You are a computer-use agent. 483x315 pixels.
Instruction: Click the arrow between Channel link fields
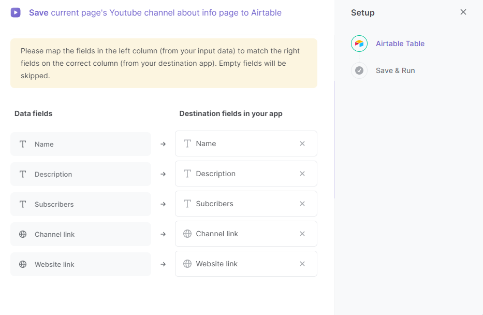point(163,234)
